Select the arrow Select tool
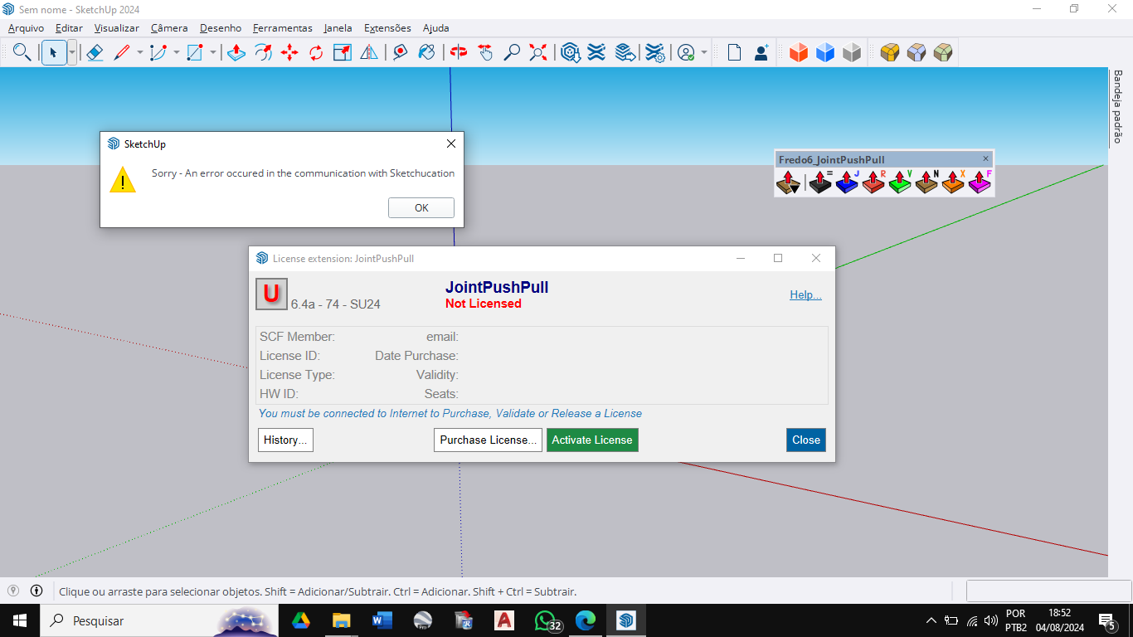Viewport: 1133px width, 637px height. [x=53, y=52]
